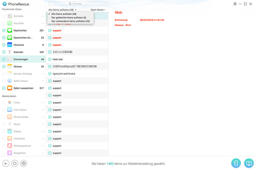Click the recover to computer icon
This screenshot has width=257, height=170.
click(x=249, y=163)
